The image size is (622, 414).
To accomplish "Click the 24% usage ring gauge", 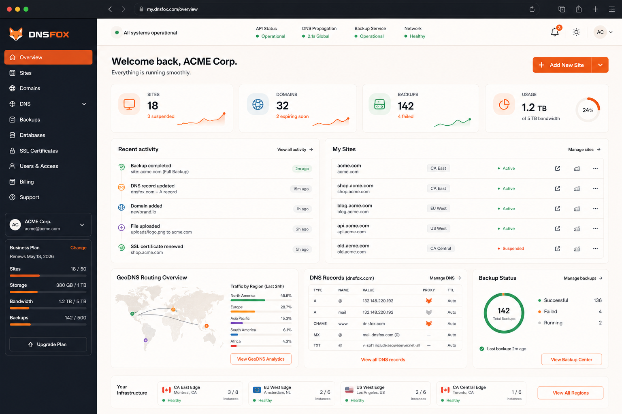I will 588,110.
